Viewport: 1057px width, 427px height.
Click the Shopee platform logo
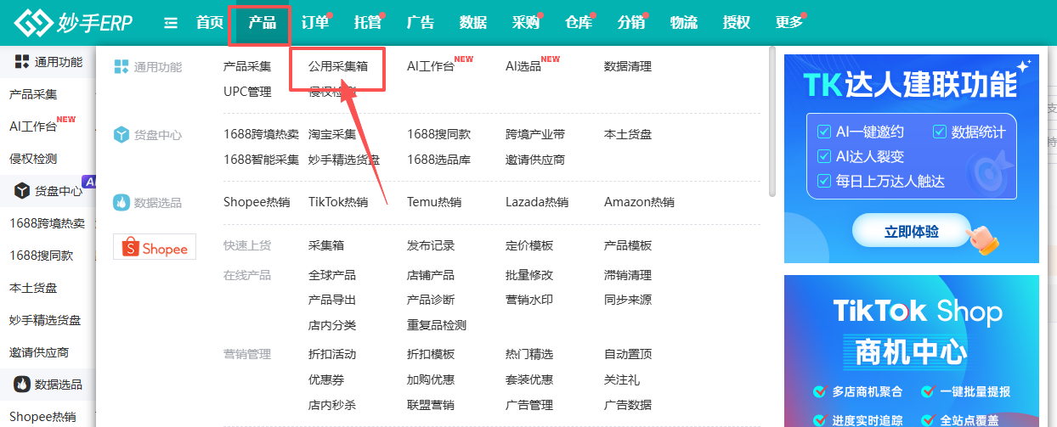[x=155, y=247]
